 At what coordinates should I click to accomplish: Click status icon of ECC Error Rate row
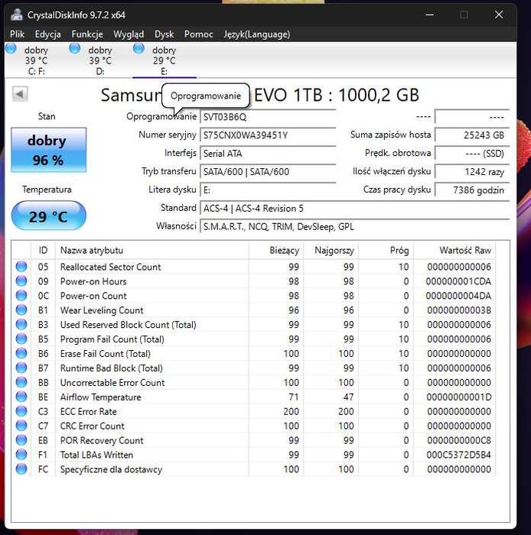coord(21,411)
